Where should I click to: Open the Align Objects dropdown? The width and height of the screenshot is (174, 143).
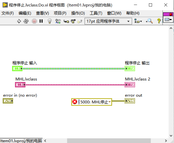point(138,21)
